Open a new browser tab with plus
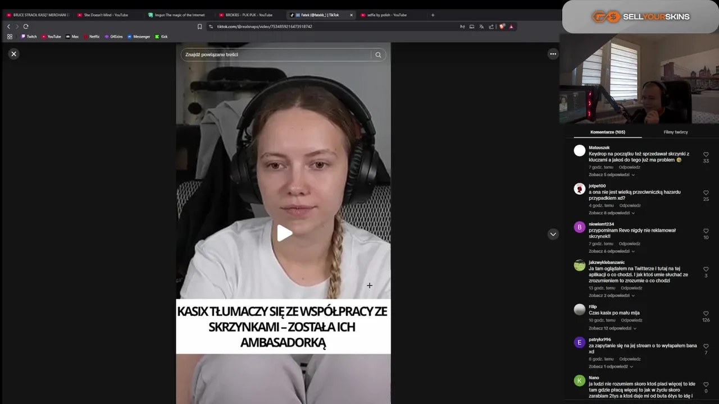719x404 pixels. coord(433,15)
